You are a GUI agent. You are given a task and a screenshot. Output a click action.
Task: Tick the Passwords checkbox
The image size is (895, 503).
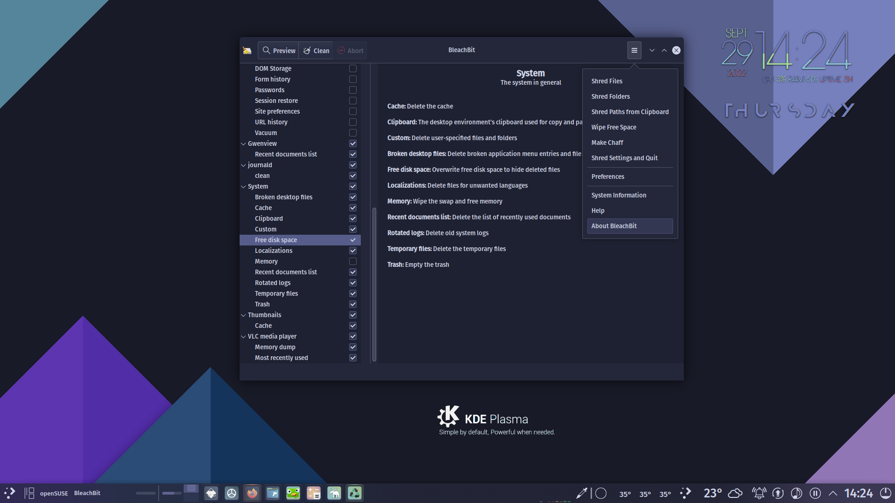pyautogui.click(x=353, y=90)
